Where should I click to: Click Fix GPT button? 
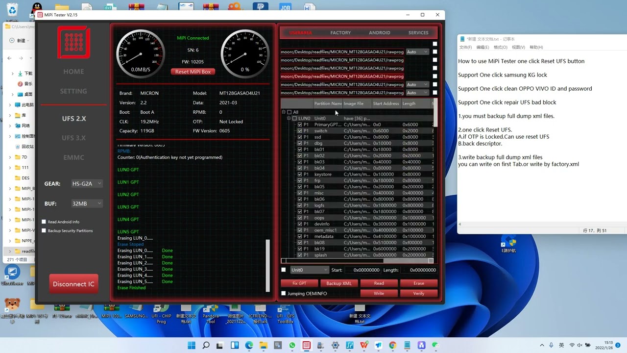(x=299, y=283)
